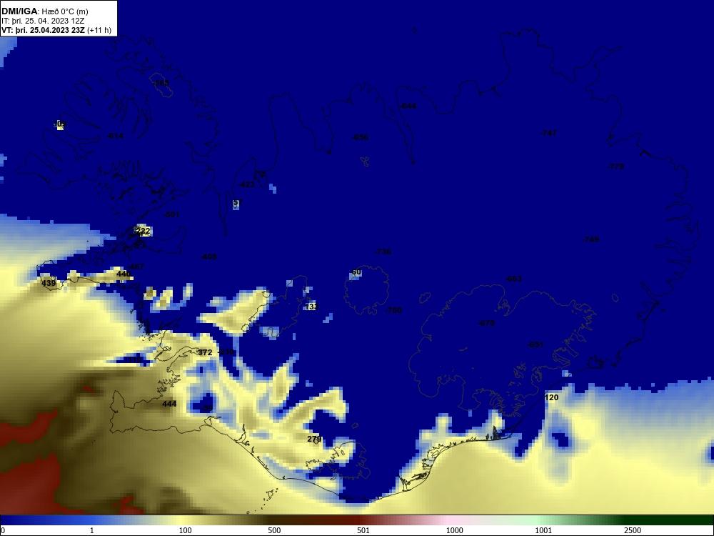This screenshot has width=714, height=536.
Task: Click the 133 value on the map
Action: tap(311, 307)
